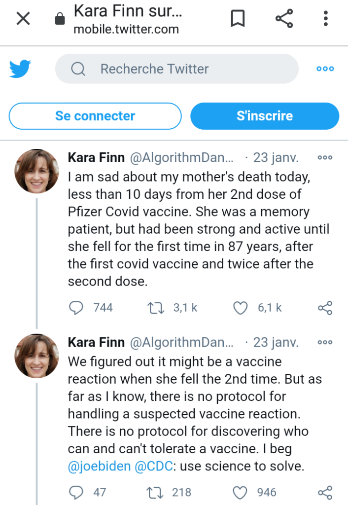Tap the Twitter bird logo

(20, 69)
